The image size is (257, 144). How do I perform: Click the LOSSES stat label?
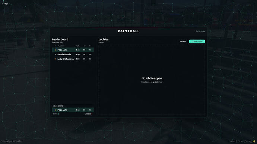88,114
